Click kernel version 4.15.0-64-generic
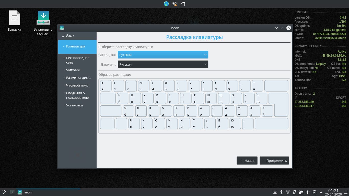 [335, 30]
